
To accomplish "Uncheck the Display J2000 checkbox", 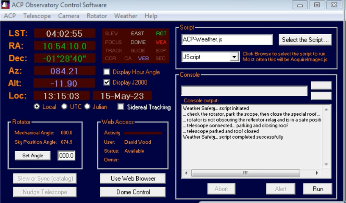I will click(107, 82).
